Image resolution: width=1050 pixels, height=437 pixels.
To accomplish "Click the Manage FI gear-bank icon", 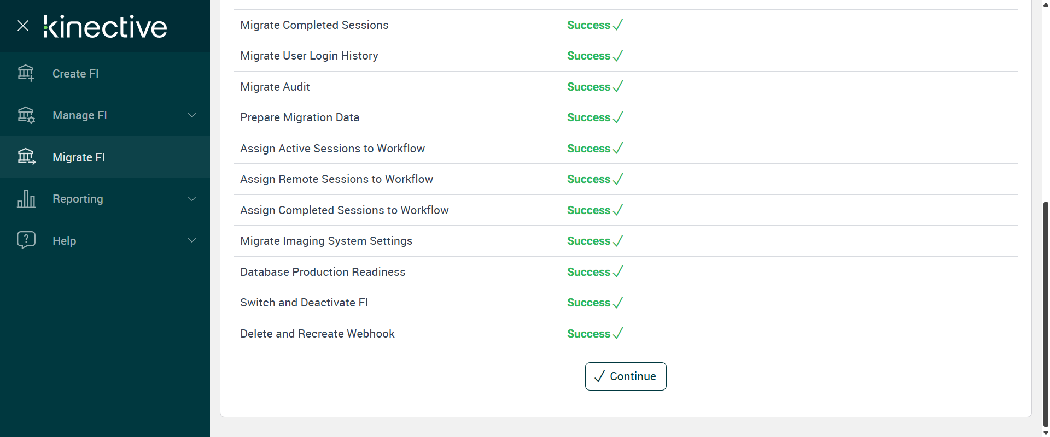I will click(26, 115).
